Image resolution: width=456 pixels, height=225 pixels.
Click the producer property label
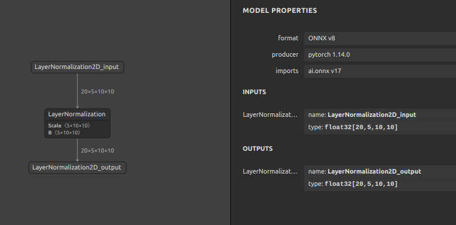click(285, 54)
